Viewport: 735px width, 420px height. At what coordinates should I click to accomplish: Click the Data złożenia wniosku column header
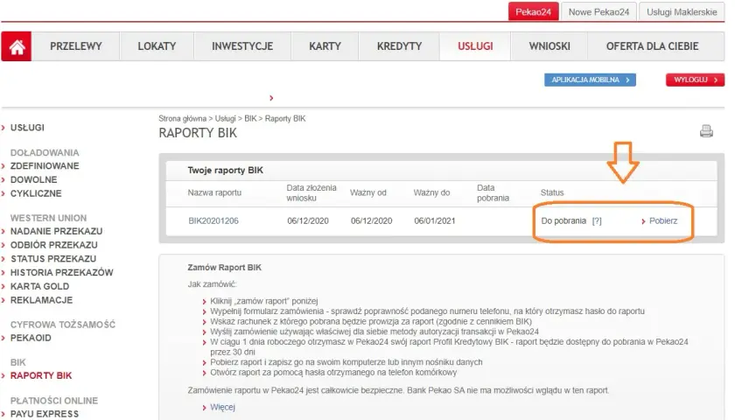point(311,192)
